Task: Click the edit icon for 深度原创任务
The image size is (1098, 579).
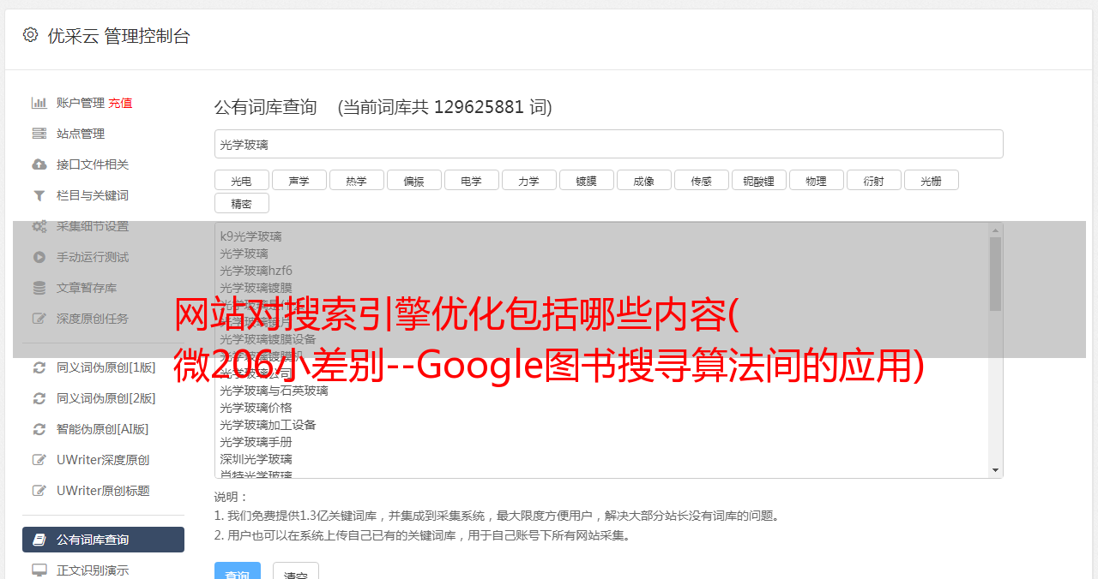Action: point(39,319)
